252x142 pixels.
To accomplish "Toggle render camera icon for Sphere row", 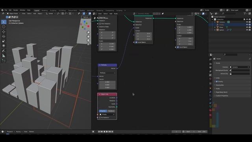I will point(250,30).
